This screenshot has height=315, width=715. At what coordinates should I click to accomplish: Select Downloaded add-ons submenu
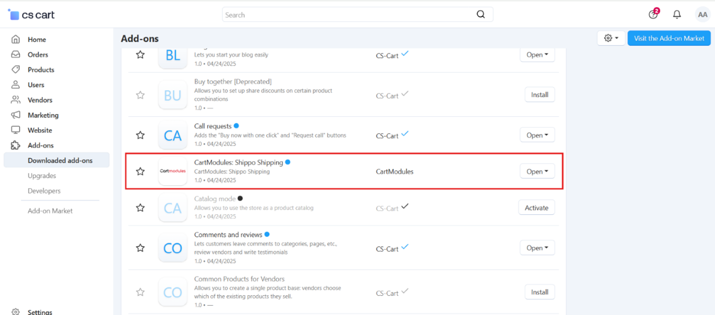pyautogui.click(x=57, y=160)
